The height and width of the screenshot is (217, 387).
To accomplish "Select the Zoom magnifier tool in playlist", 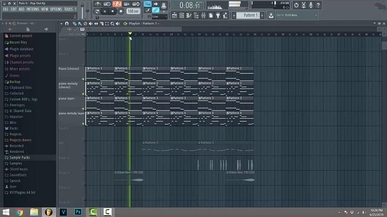I will tap(112, 24).
